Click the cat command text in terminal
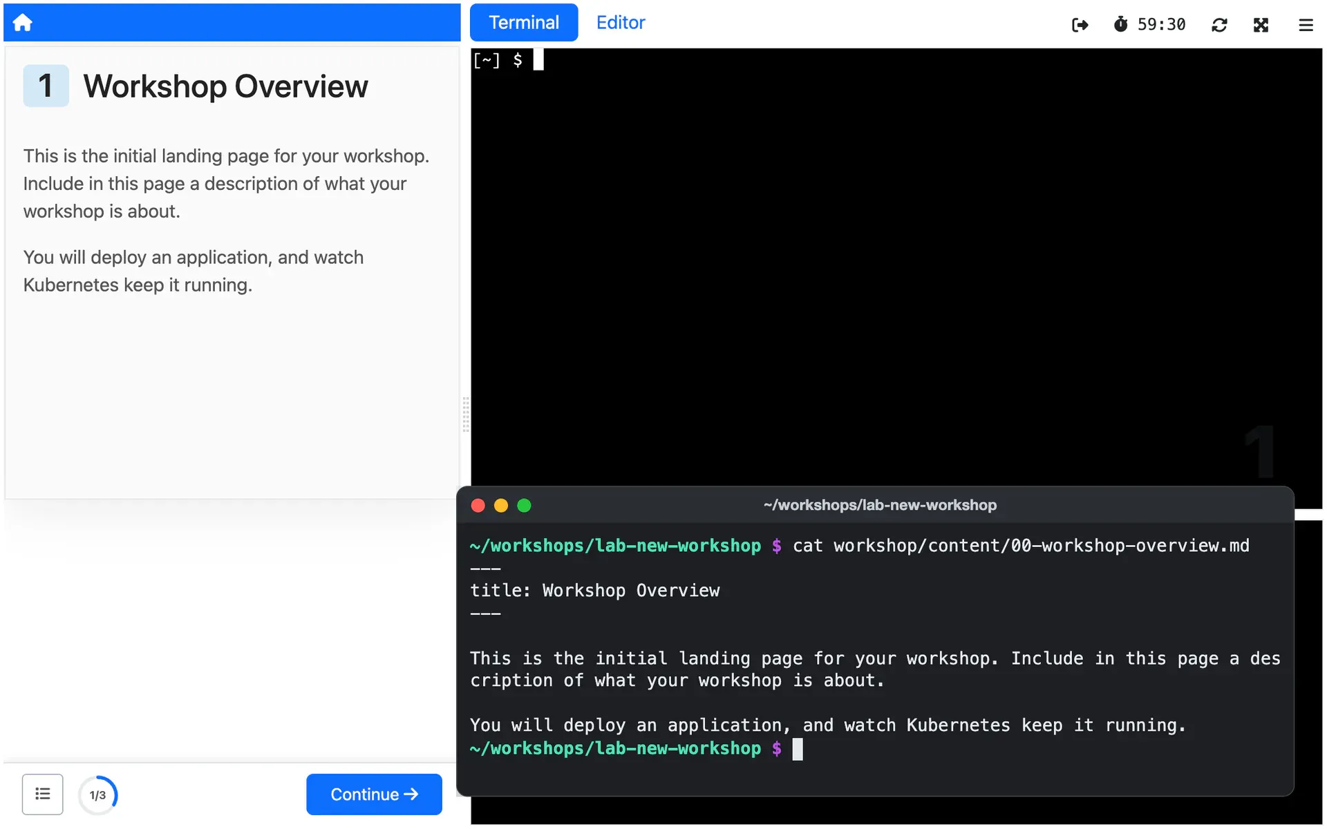Image resolution: width=1327 pixels, height=829 pixels. (x=1021, y=546)
